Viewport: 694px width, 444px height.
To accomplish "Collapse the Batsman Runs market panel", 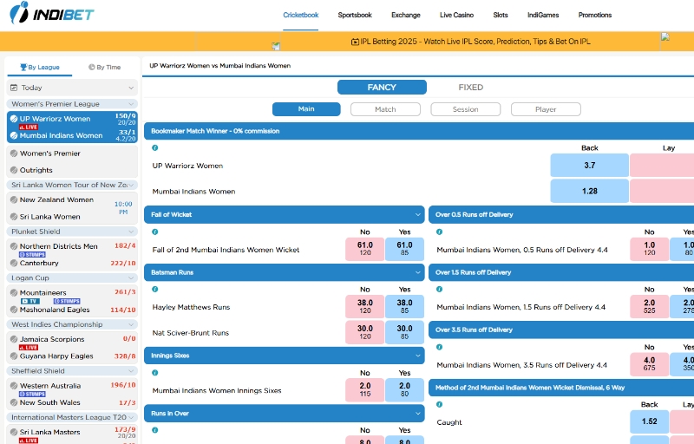I will pyautogui.click(x=417, y=272).
